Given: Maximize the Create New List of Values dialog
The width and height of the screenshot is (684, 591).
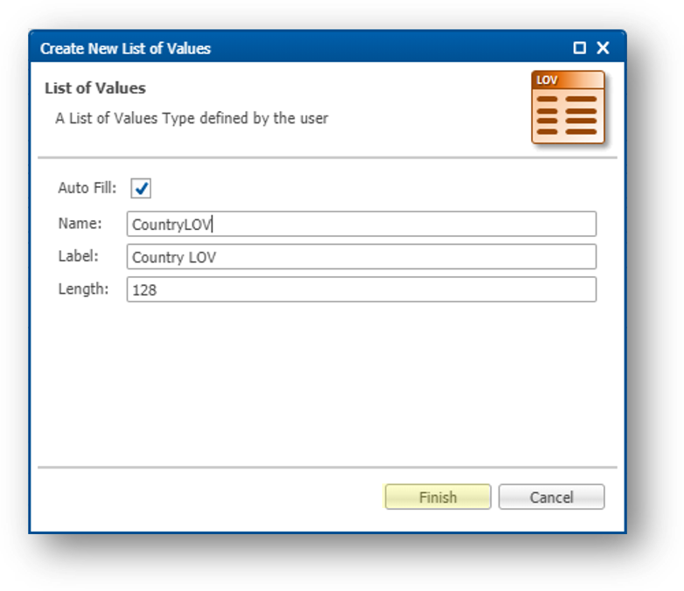Looking at the screenshot, I should [579, 47].
